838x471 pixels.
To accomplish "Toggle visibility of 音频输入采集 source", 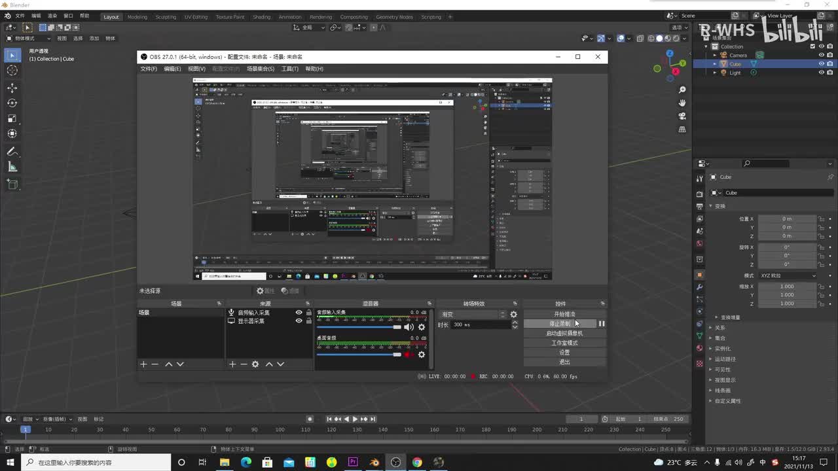I will (299, 313).
